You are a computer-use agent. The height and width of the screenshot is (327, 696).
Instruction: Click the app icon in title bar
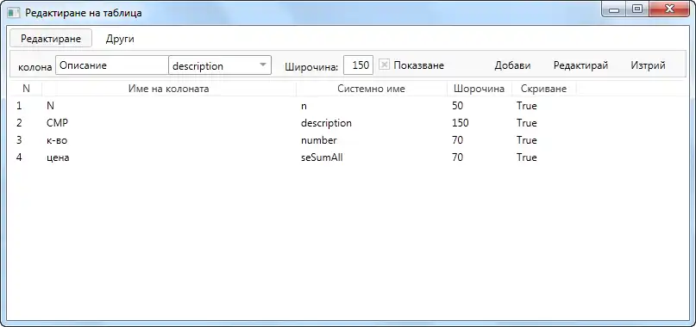14,13
